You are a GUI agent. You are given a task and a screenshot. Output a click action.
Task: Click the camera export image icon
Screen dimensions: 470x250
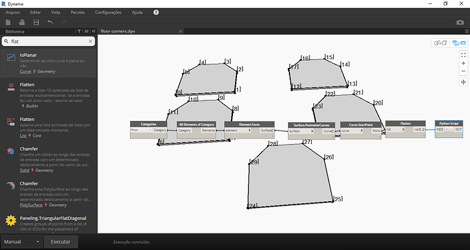coord(460,22)
